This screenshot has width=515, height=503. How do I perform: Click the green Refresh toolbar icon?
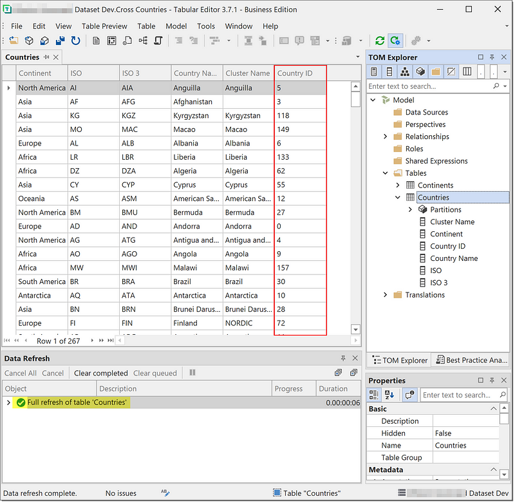380,41
